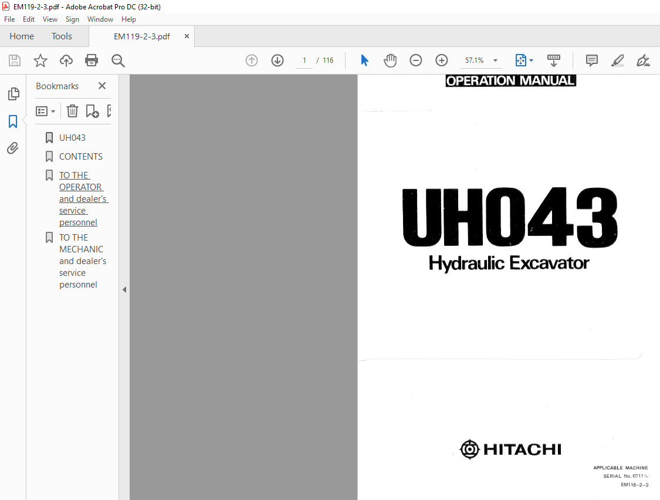Viewport: 660px width, 500px height.
Task: Jump to the UH043 bookmark
Action: click(x=72, y=138)
